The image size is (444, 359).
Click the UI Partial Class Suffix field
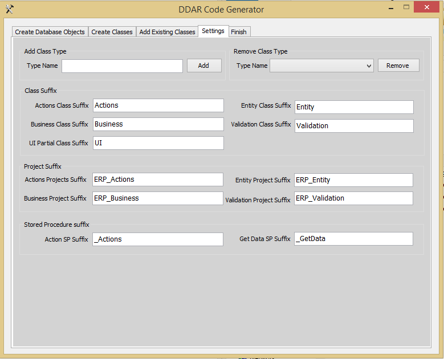158,143
